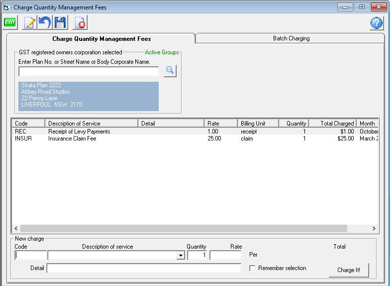The height and width of the screenshot is (286, 391).
Task: Click the Active Groups link
Action: coord(162,52)
